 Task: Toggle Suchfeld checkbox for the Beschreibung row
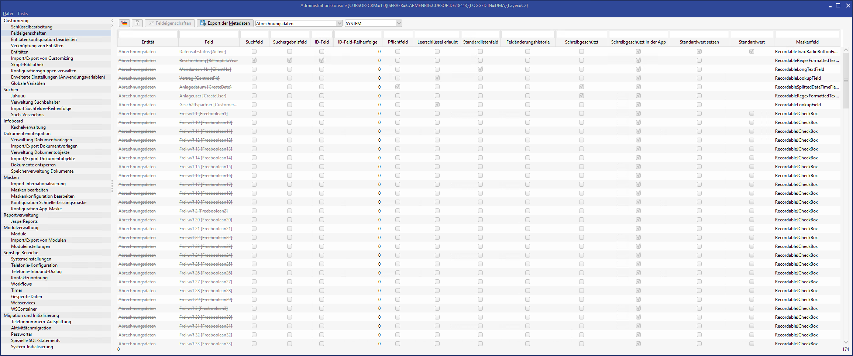click(x=254, y=60)
